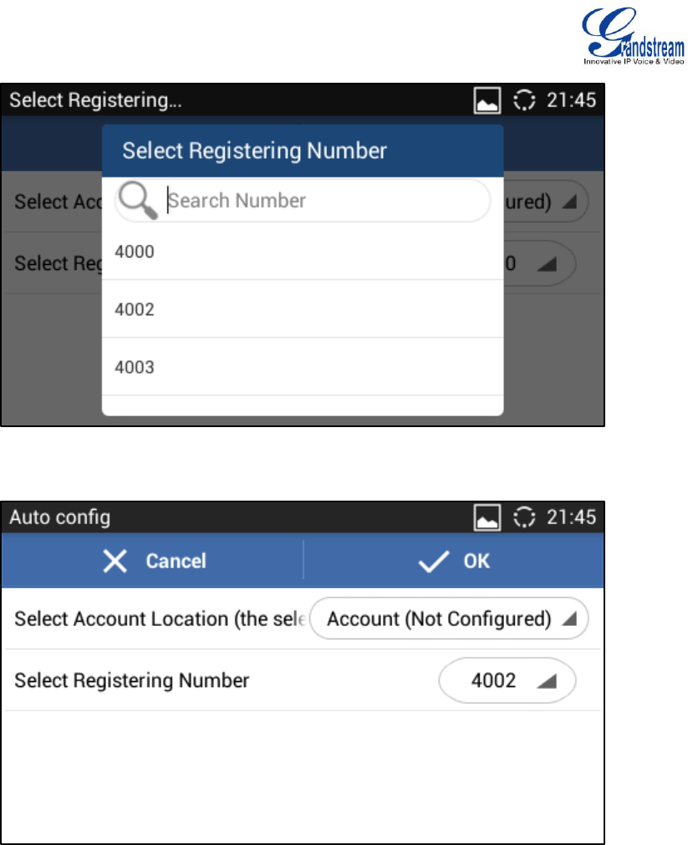Image resolution: width=693 pixels, height=845 pixels.
Task: Select number 4000 from the list
Action: [303, 252]
